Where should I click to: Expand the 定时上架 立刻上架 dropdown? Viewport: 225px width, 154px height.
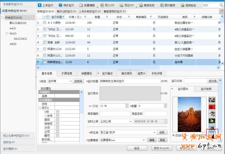click(x=130, y=122)
